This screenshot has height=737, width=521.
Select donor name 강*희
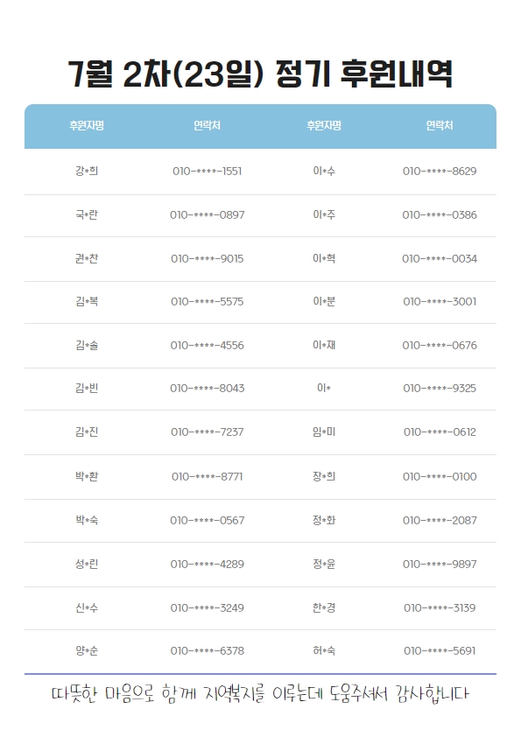tap(87, 171)
